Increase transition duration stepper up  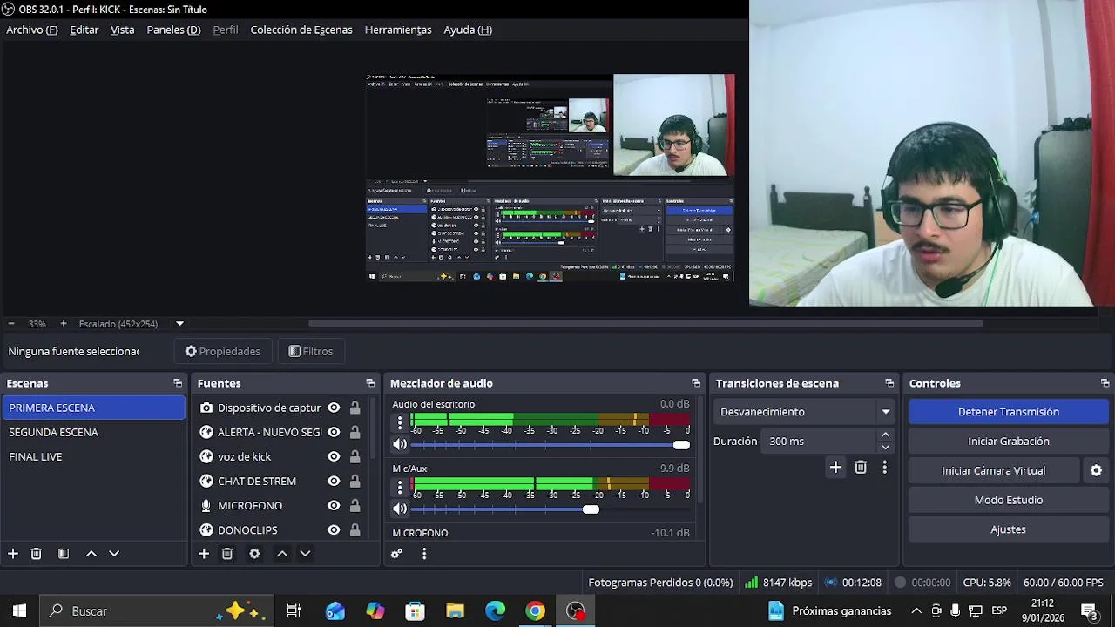(x=886, y=435)
